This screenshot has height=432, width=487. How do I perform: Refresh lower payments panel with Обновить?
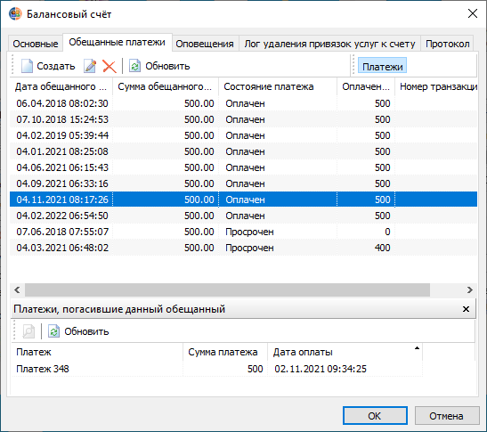coord(78,331)
